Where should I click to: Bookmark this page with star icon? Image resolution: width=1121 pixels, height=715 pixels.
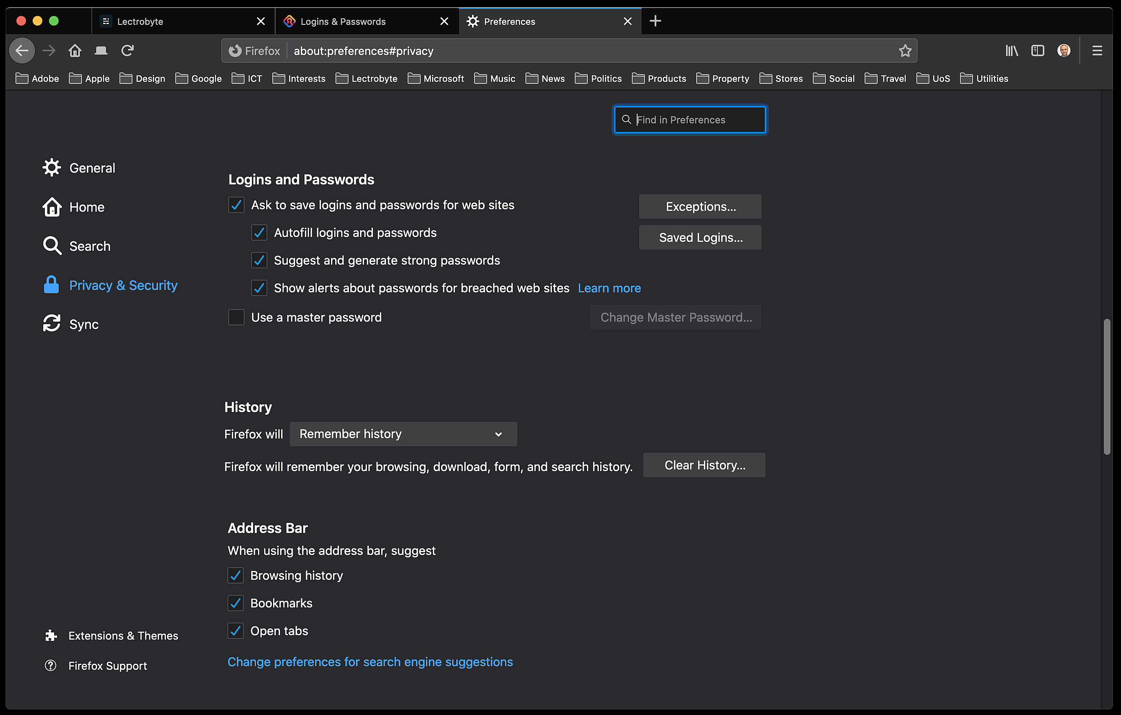click(905, 50)
